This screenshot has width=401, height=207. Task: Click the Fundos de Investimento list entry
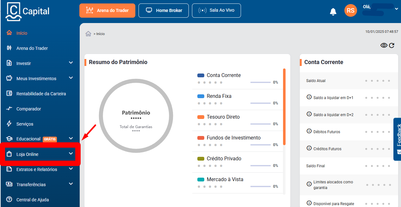[x=238, y=141]
